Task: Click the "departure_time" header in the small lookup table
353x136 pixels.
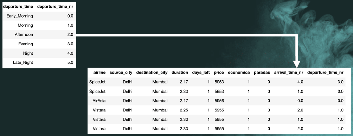Action: 18,7
